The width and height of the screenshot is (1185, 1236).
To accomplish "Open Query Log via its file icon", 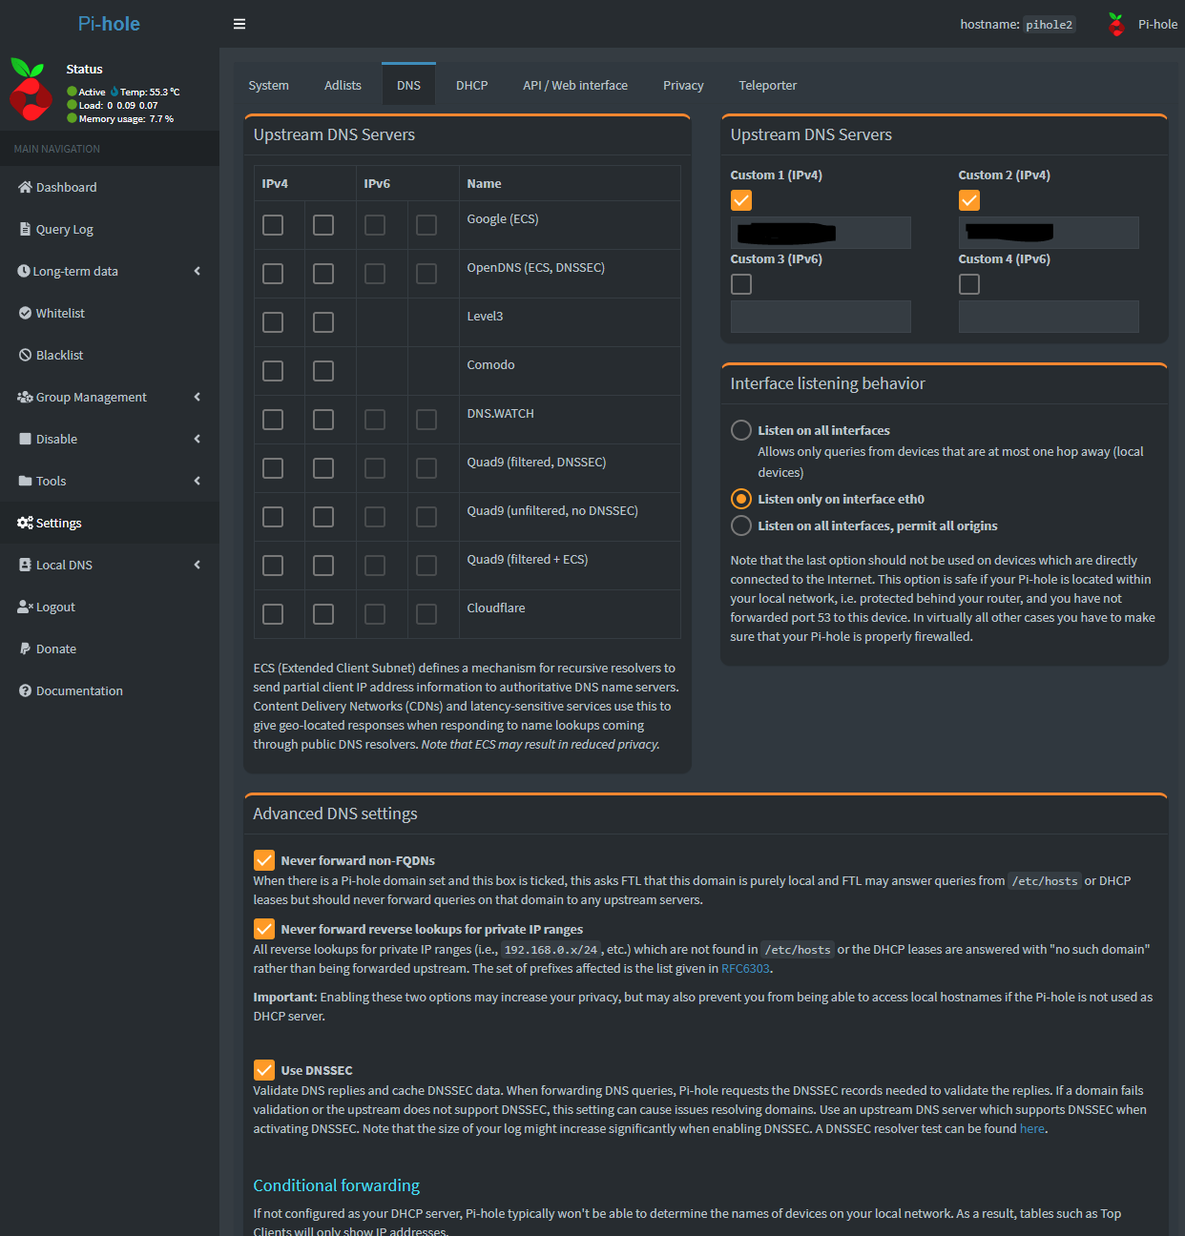I will (25, 229).
